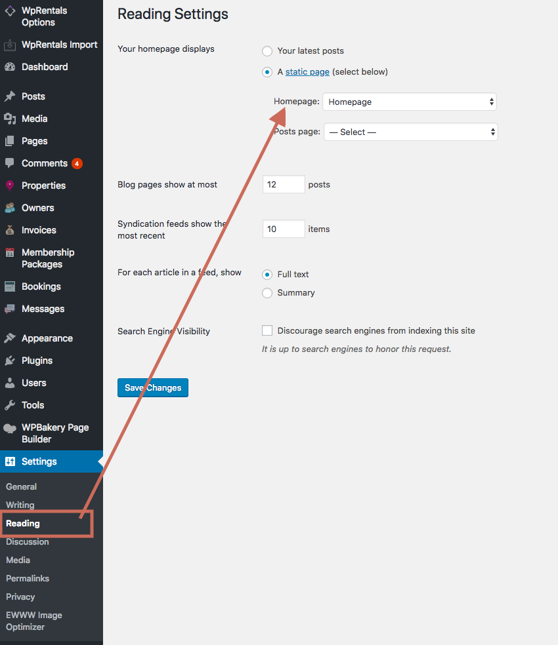Open the Reading settings submenu item
The height and width of the screenshot is (645, 558).
23,524
